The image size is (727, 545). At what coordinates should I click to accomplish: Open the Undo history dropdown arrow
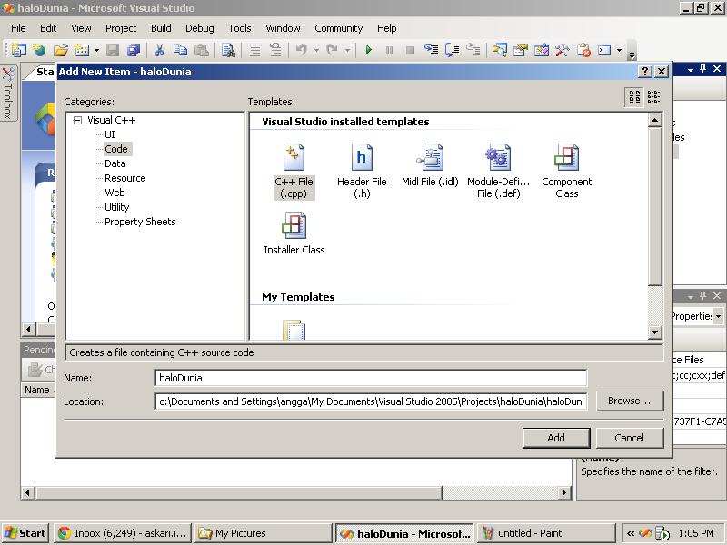click(x=316, y=50)
